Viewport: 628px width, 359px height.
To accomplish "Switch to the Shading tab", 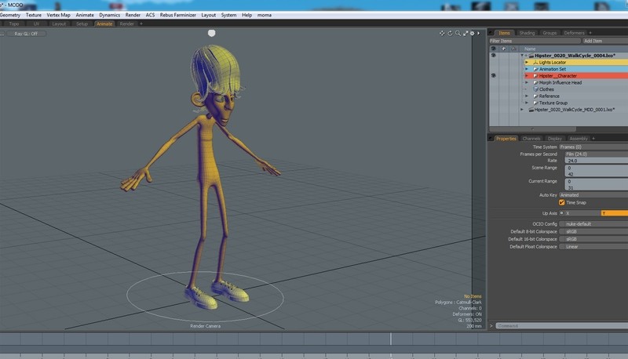I will 527,33.
